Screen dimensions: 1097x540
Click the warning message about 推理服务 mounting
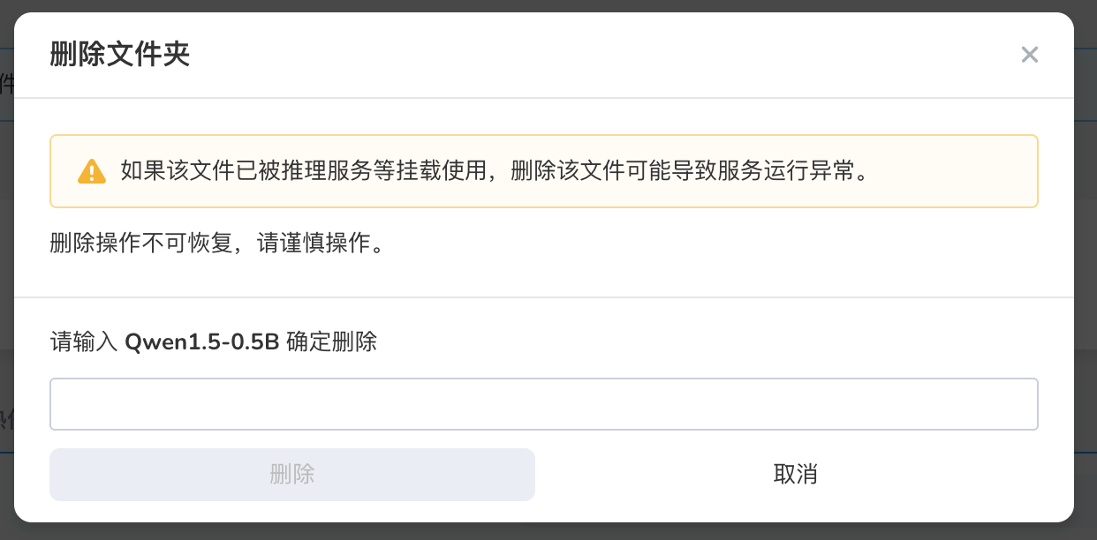[493, 171]
